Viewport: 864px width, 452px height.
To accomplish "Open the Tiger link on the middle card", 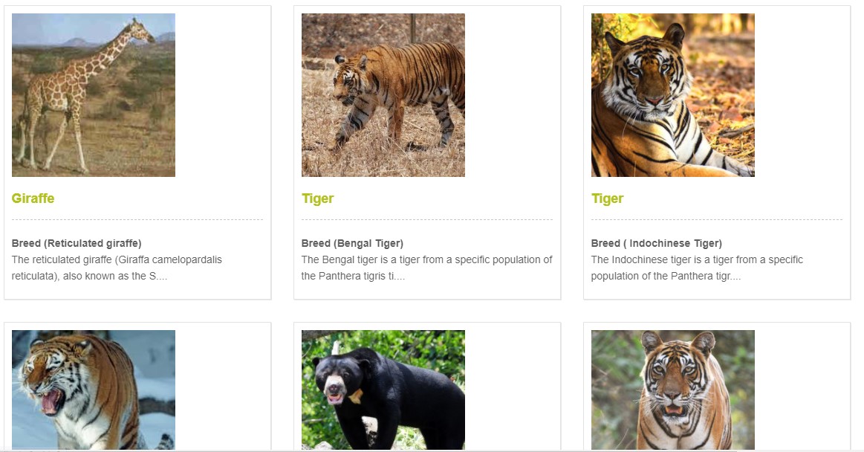I will (x=318, y=198).
